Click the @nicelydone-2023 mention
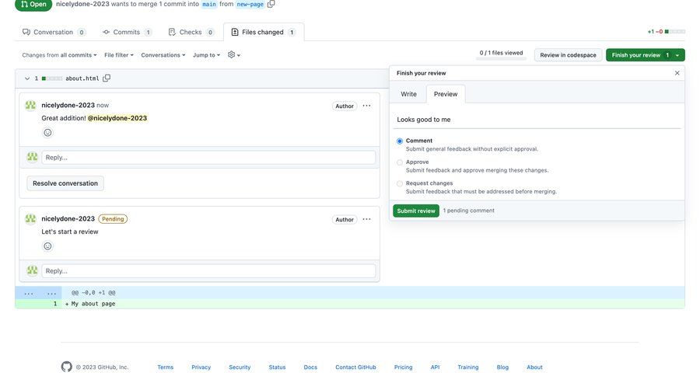 click(x=117, y=118)
